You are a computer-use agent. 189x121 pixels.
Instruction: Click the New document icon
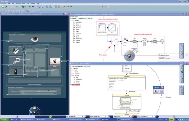3,7
